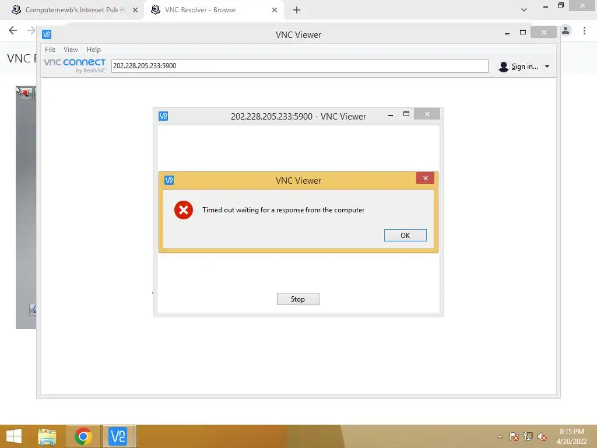
Task: Click the Action Center flag tray icon
Action: tap(514, 436)
